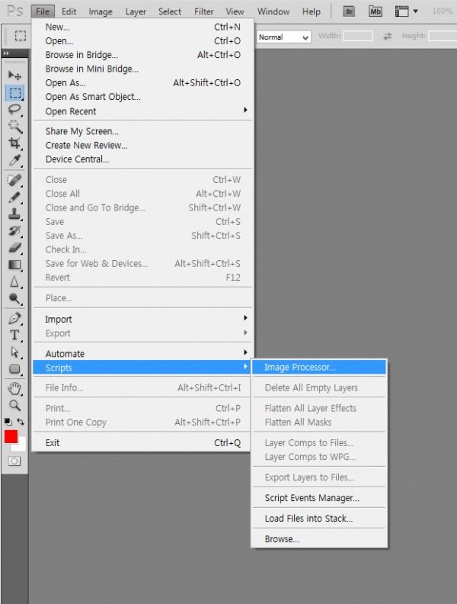This screenshot has width=457, height=604.
Task: Select the Zoom tool
Action: tap(14, 405)
